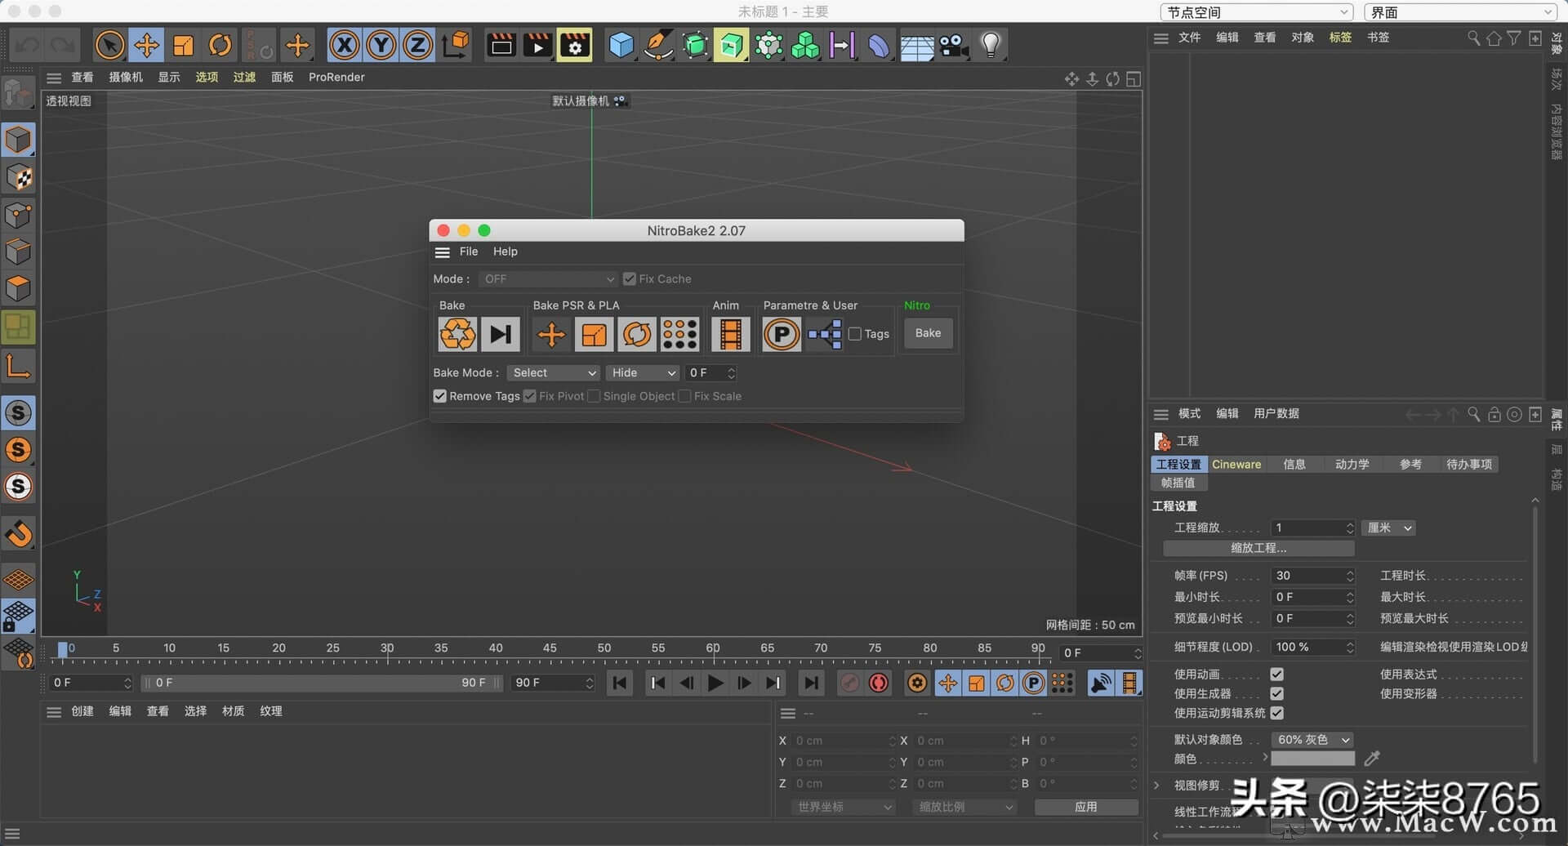Enable the Single Object checkbox
The width and height of the screenshot is (1568, 846).
point(594,396)
